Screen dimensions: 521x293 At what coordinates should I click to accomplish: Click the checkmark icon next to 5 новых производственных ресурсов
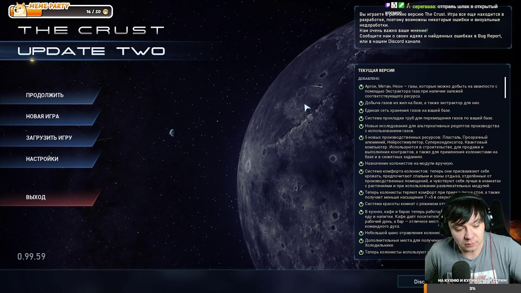(361, 138)
